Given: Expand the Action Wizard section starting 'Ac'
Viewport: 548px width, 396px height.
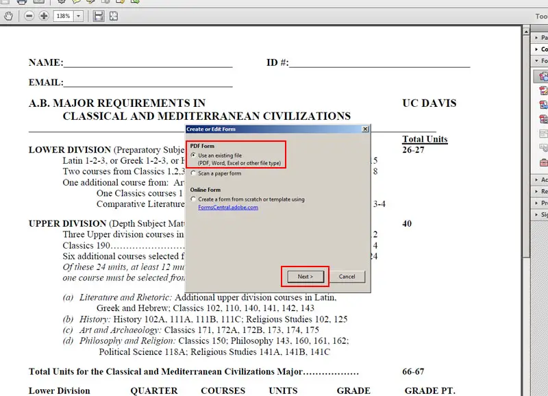Looking at the screenshot, I should point(540,180).
